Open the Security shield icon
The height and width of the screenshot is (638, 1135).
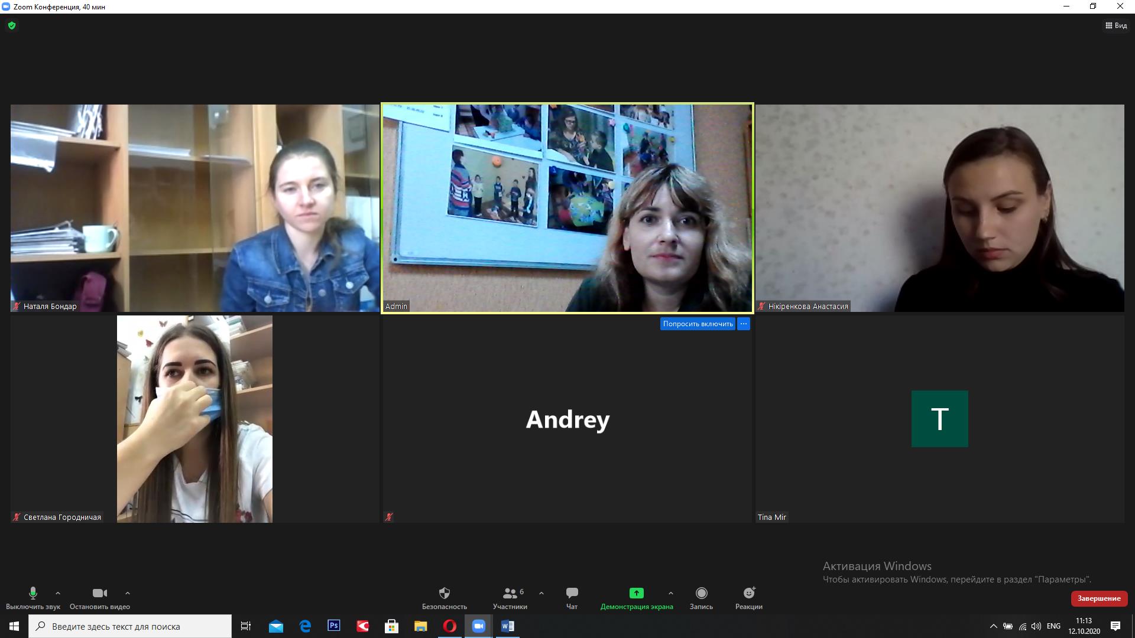coord(445,593)
